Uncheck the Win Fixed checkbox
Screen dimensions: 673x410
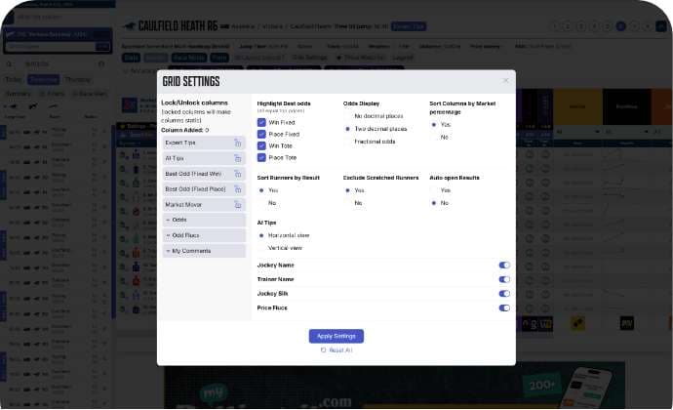point(261,122)
